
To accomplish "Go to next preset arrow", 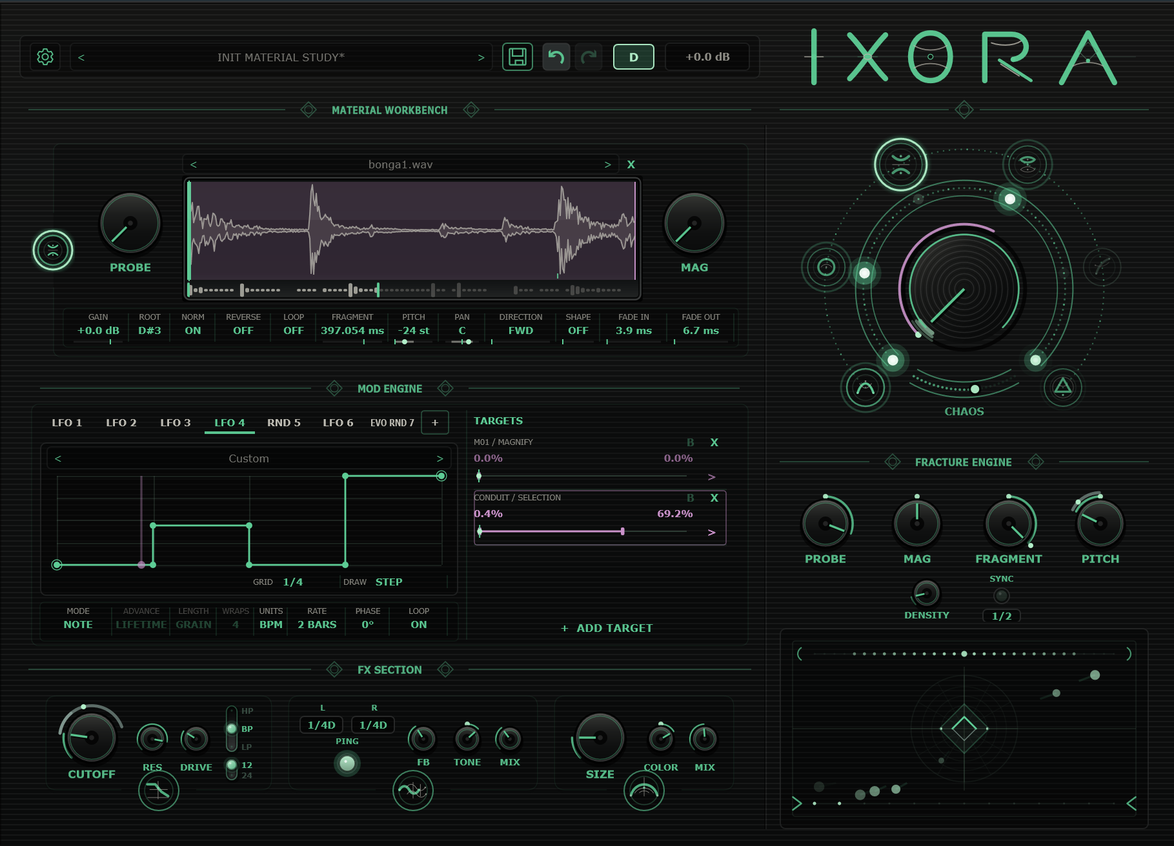I will [x=481, y=57].
